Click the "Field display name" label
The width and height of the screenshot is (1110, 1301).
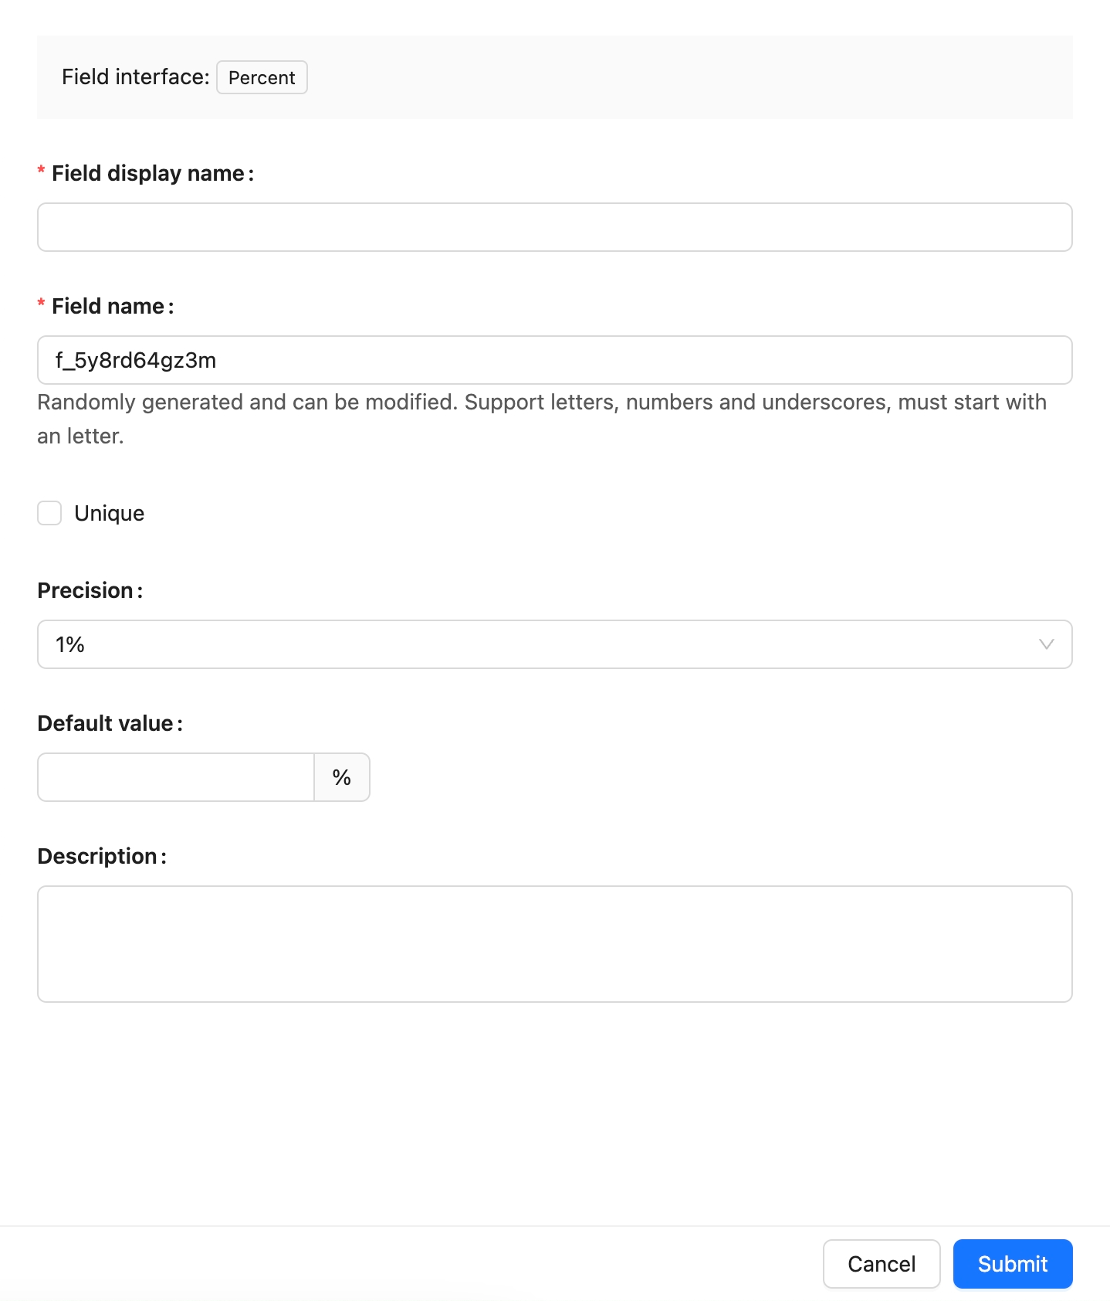pos(148,173)
